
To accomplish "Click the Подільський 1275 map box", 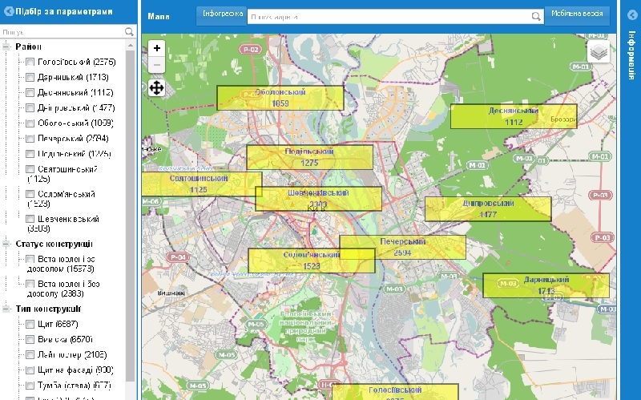I will click(310, 157).
